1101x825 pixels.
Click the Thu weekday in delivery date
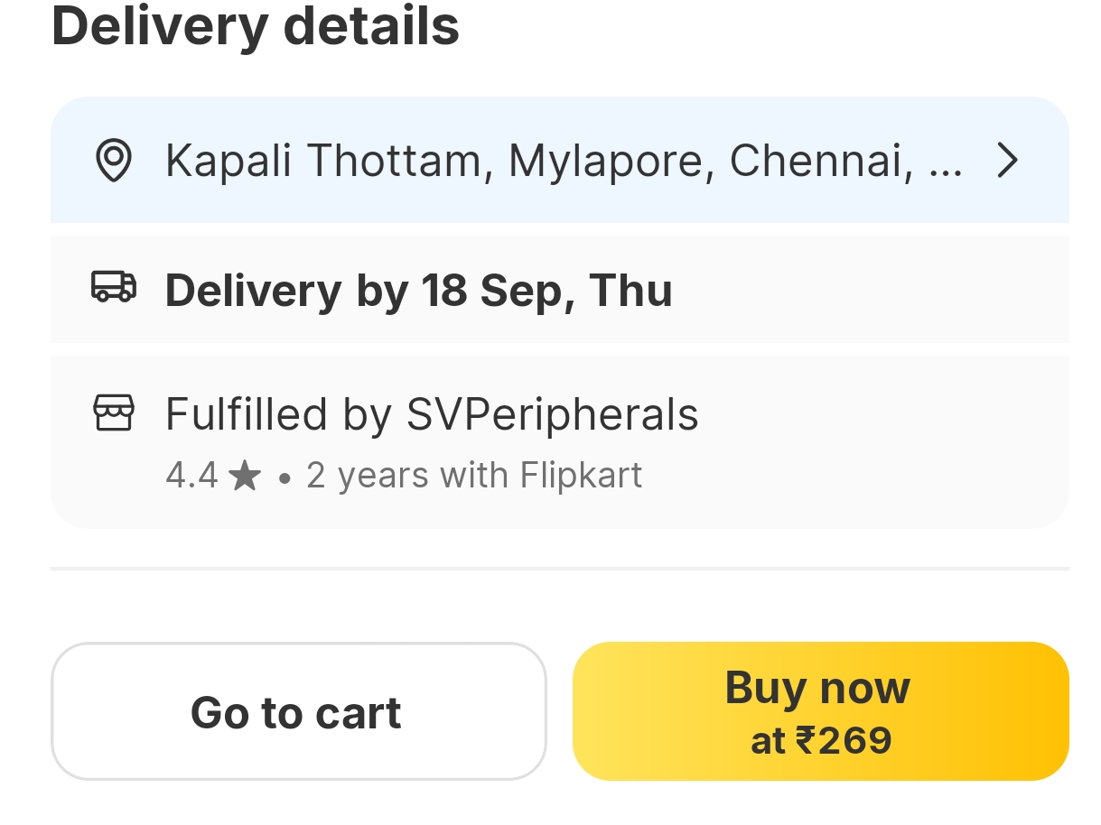click(630, 290)
